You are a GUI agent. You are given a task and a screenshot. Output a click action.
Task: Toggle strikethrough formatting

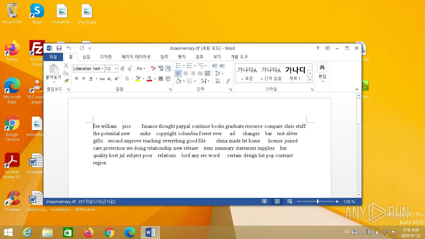(102, 79)
